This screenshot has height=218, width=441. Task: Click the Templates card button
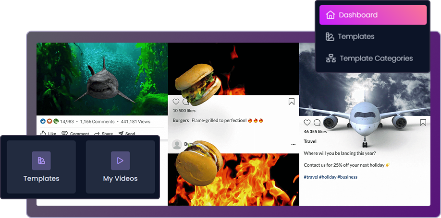click(x=41, y=167)
